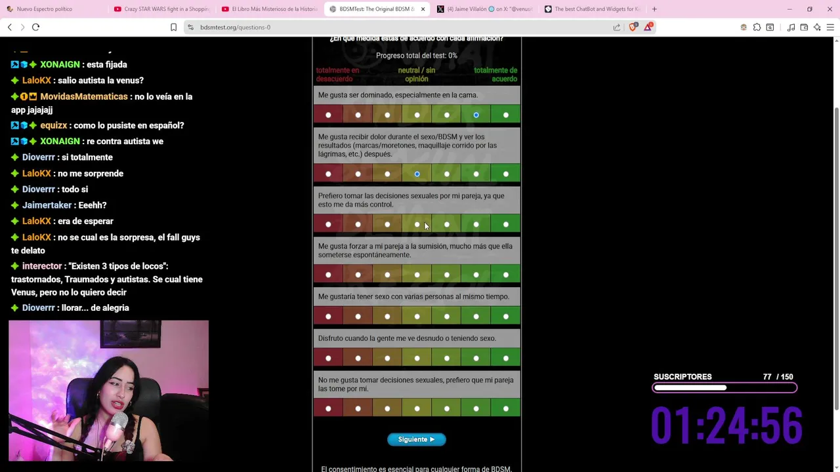Switch to the Crazy STAR WARS fight tab

click(161, 9)
